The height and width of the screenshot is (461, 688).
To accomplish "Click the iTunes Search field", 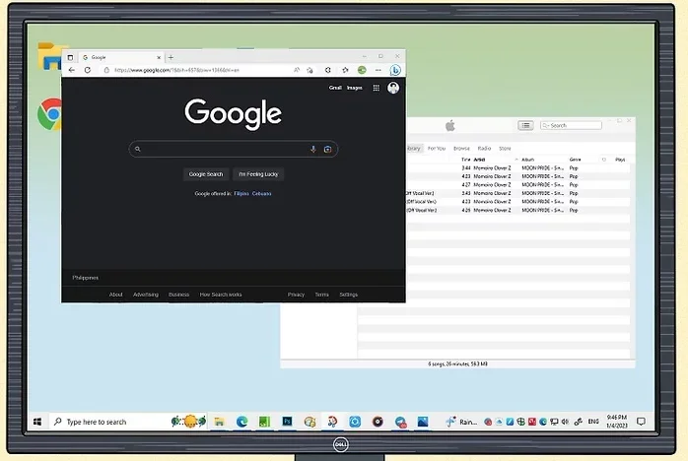I will point(571,125).
